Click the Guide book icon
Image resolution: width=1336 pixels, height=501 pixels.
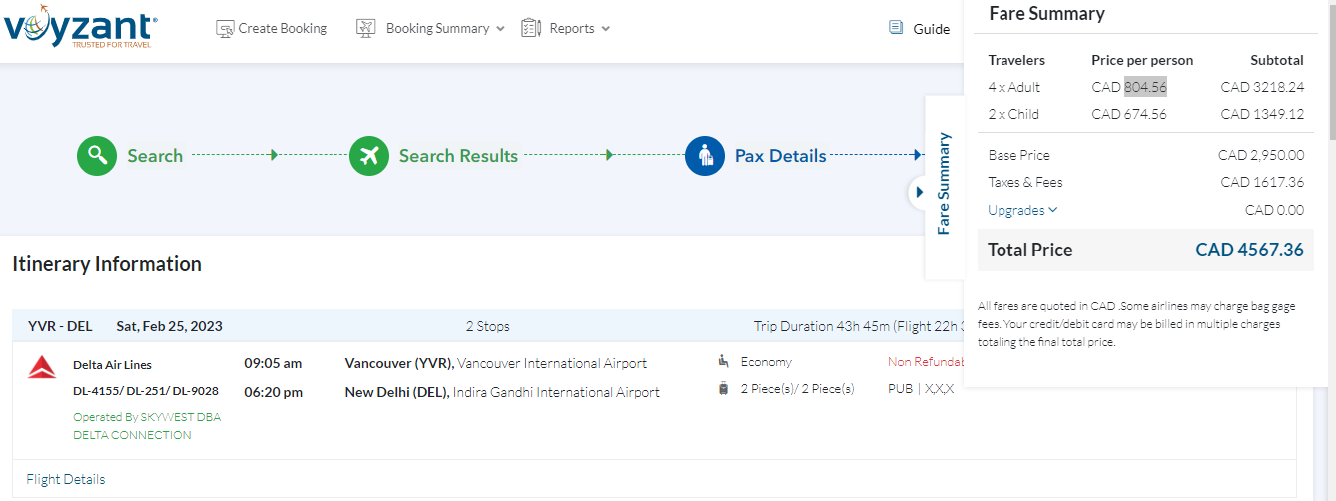pos(896,28)
